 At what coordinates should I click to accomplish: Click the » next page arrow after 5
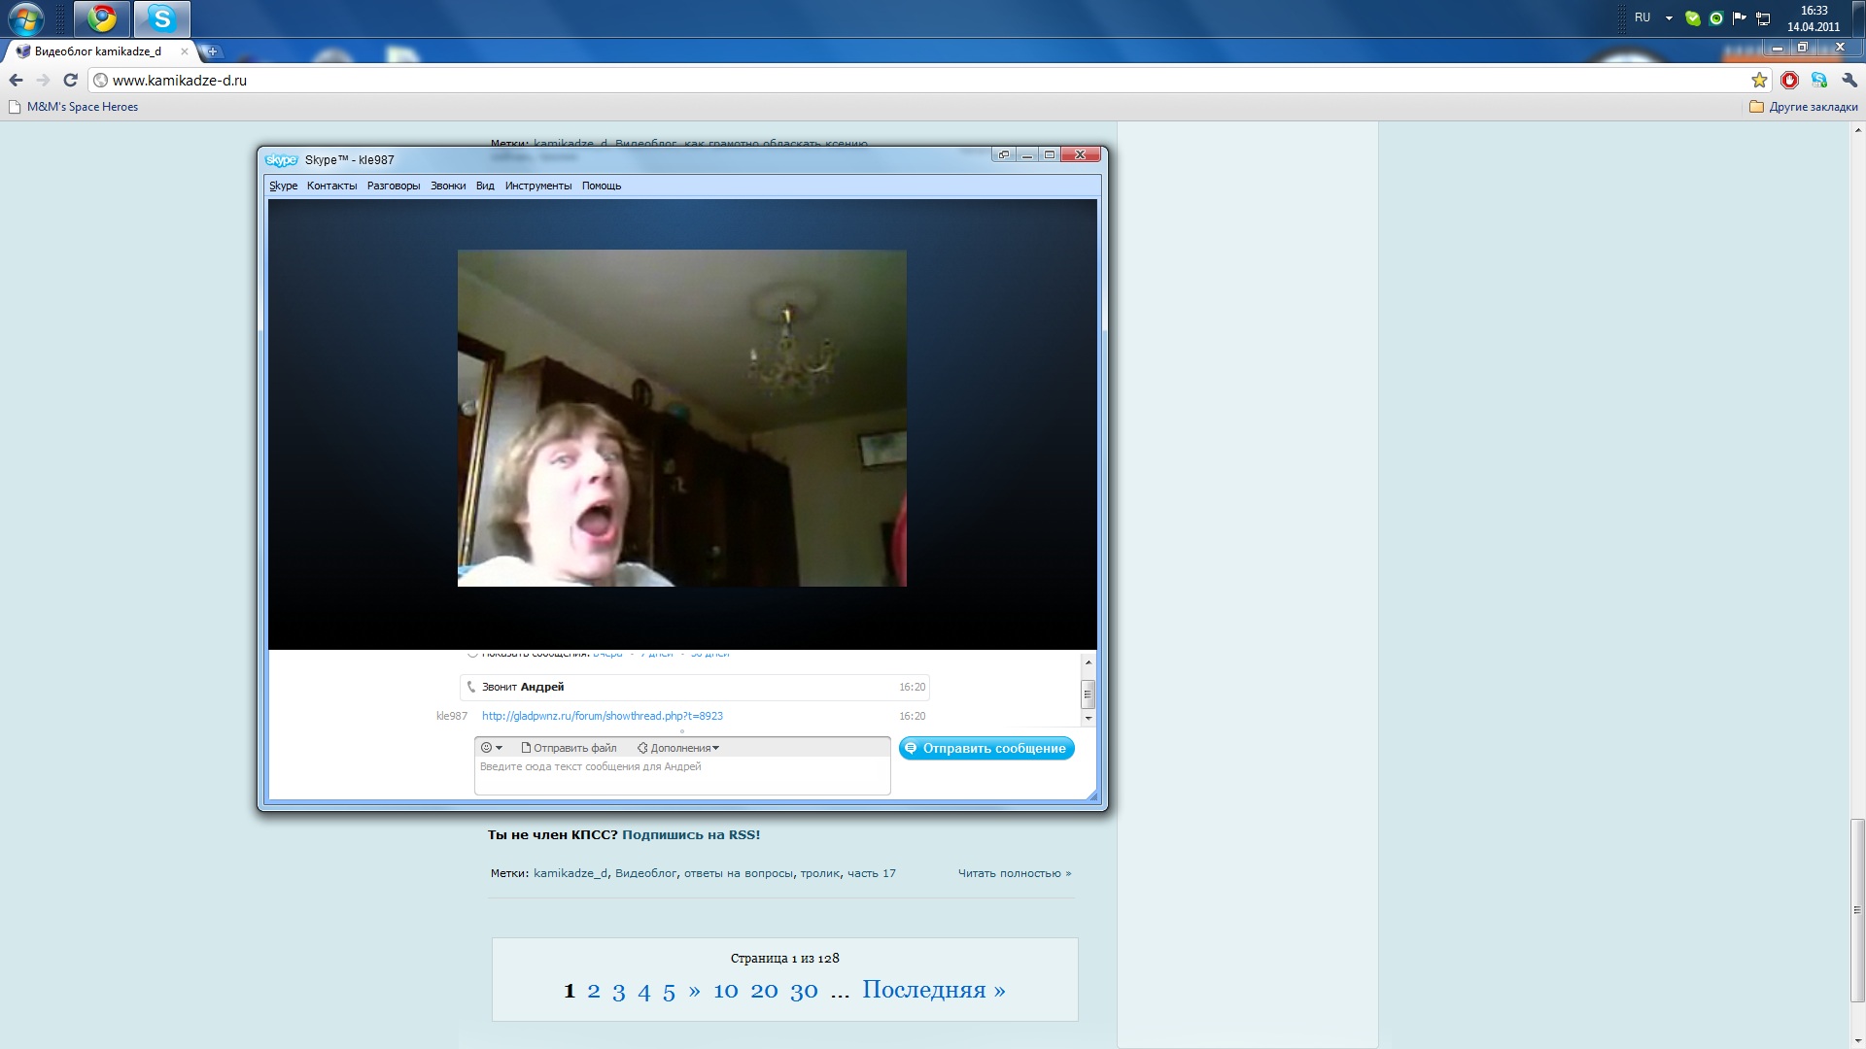point(694,991)
